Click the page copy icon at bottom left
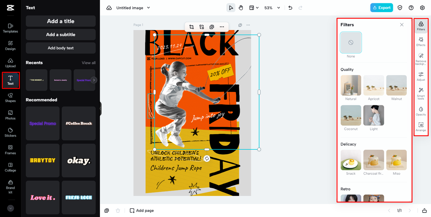Viewport: 431px width, 217px height. tap(107, 211)
